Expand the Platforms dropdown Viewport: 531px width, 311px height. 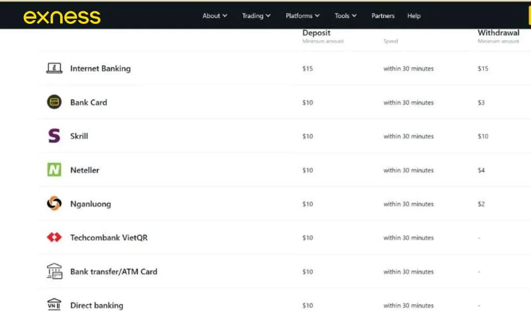[x=302, y=16]
